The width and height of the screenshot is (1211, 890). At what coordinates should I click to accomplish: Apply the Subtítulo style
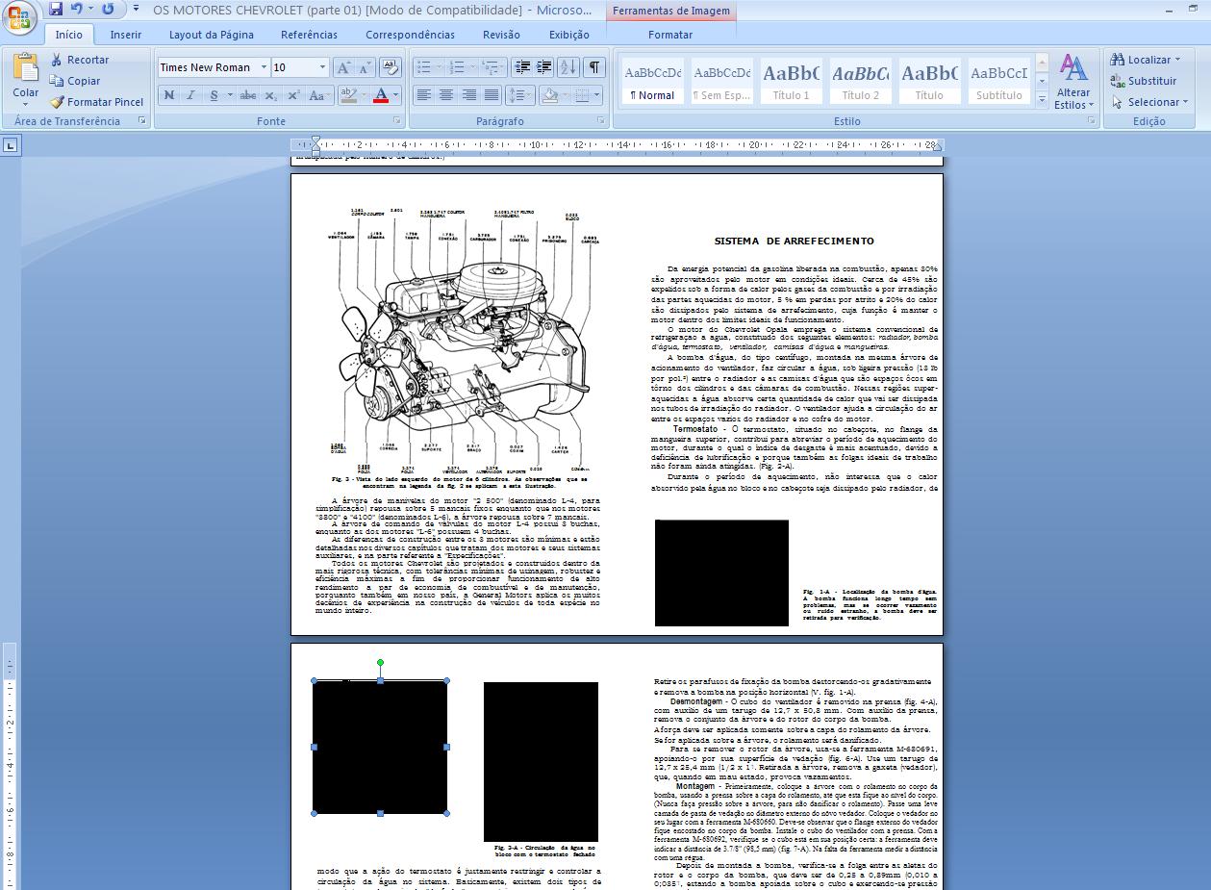tap(999, 82)
